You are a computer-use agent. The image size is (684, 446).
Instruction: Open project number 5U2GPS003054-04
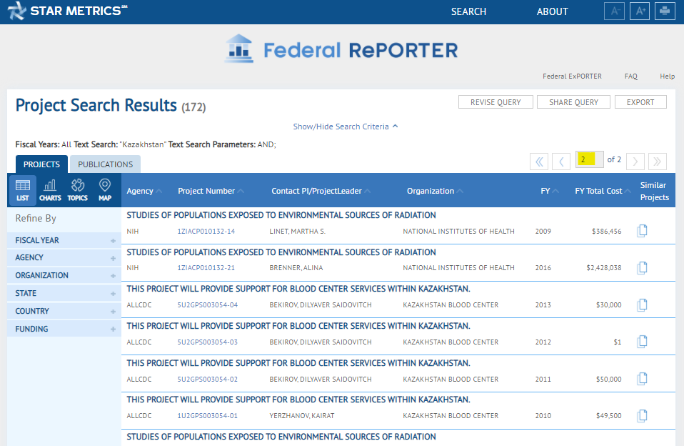pos(208,305)
